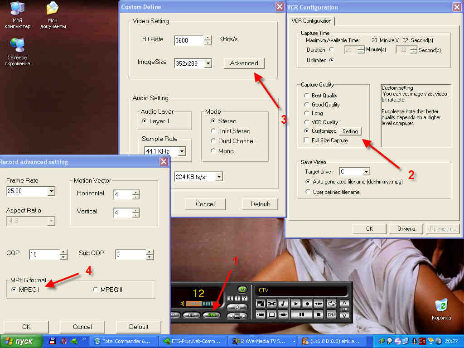Click the Pause button on TV panel
Screen dimensions: 464x348
coord(301,314)
